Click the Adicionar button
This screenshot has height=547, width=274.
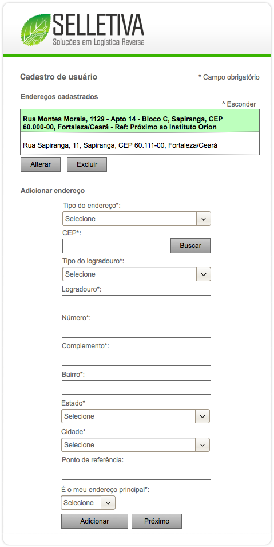[94, 521]
